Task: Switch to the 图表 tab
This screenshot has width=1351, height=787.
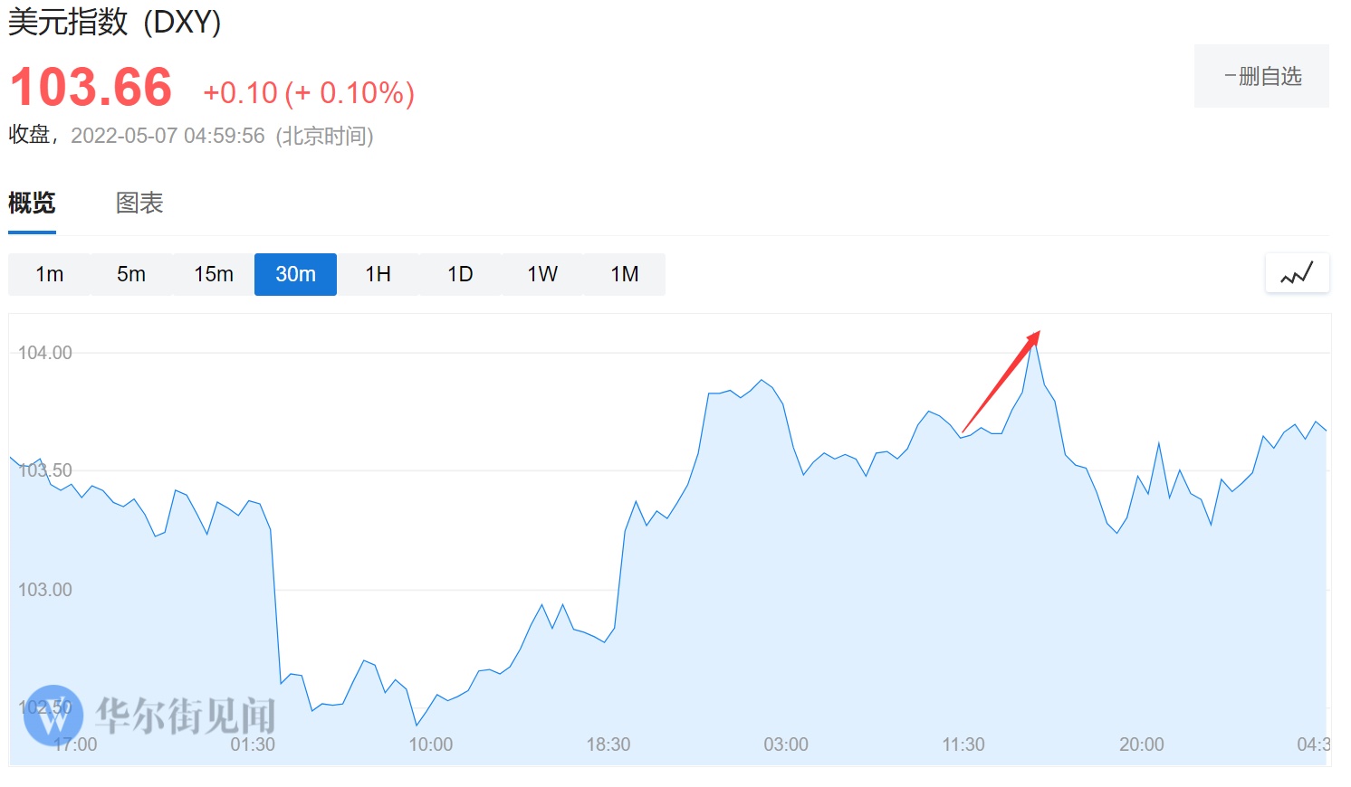Action: coord(139,203)
